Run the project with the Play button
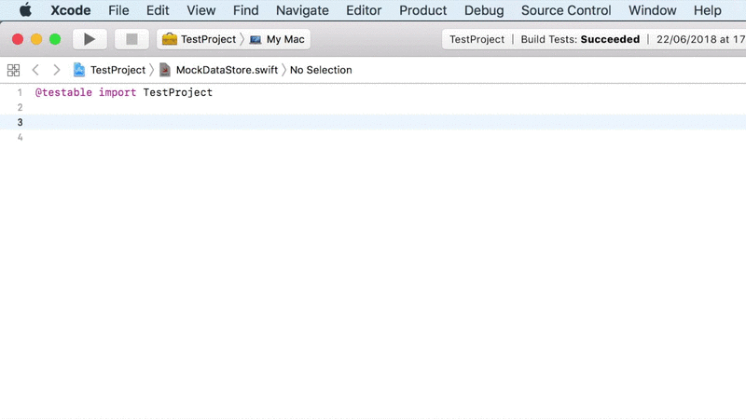The height and width of the screenshot is (419, 746). pyautogui.click(x=90, y=39)
